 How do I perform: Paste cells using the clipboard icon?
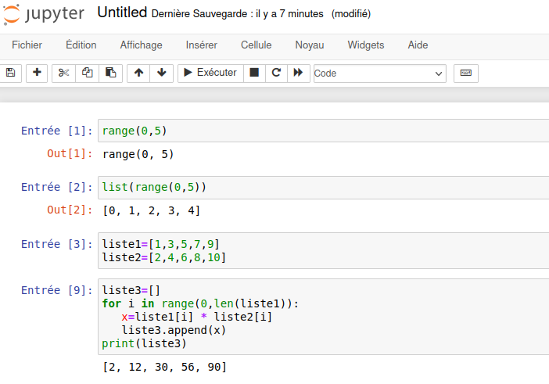click(110, 73)
